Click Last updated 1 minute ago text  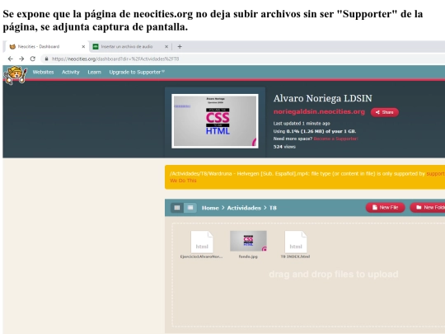(x=302, y=123)
